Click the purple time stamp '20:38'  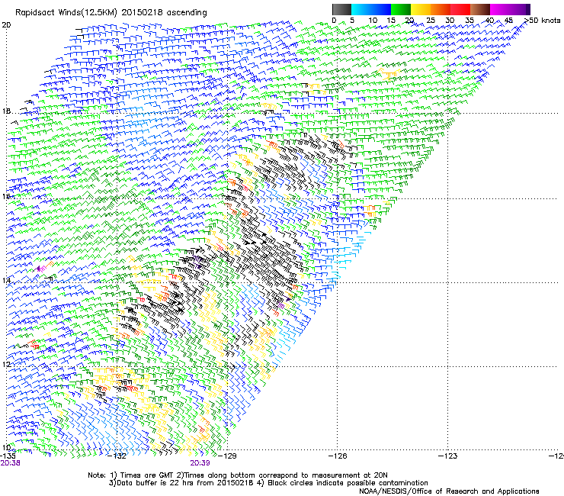click(10, 463)
